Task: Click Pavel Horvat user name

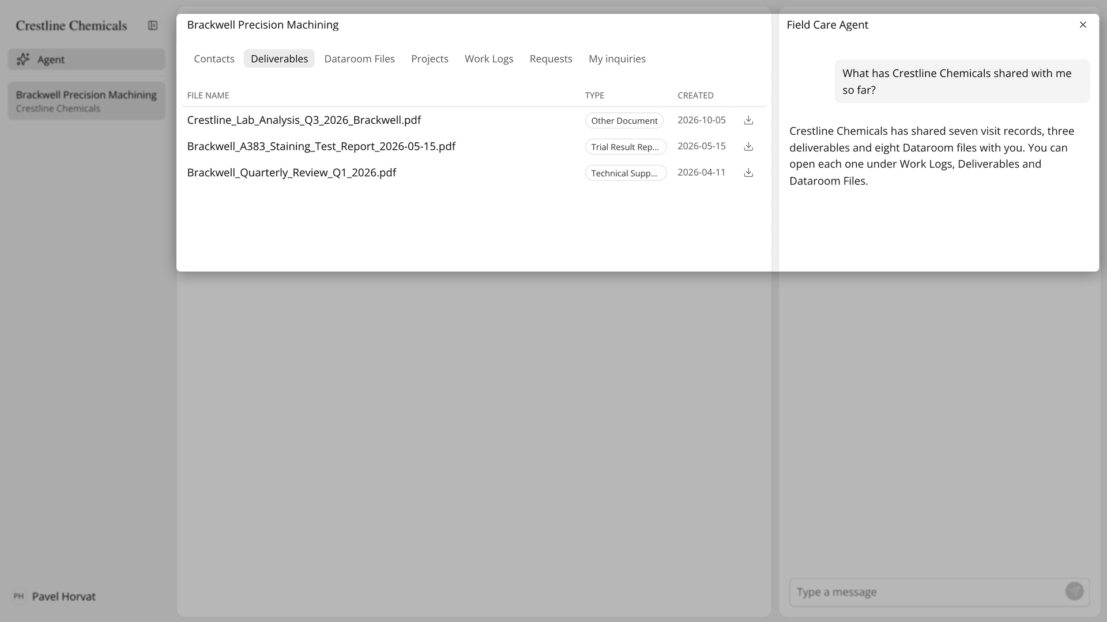Action: 64,597
